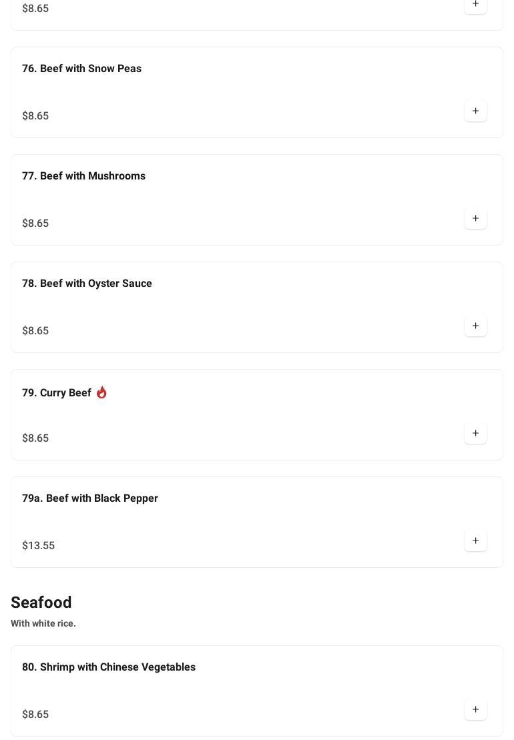Screen dimensions: 514x740
Task: Open the 78. Beef with Oyster Sauce title
Action: tap(87, 284)
